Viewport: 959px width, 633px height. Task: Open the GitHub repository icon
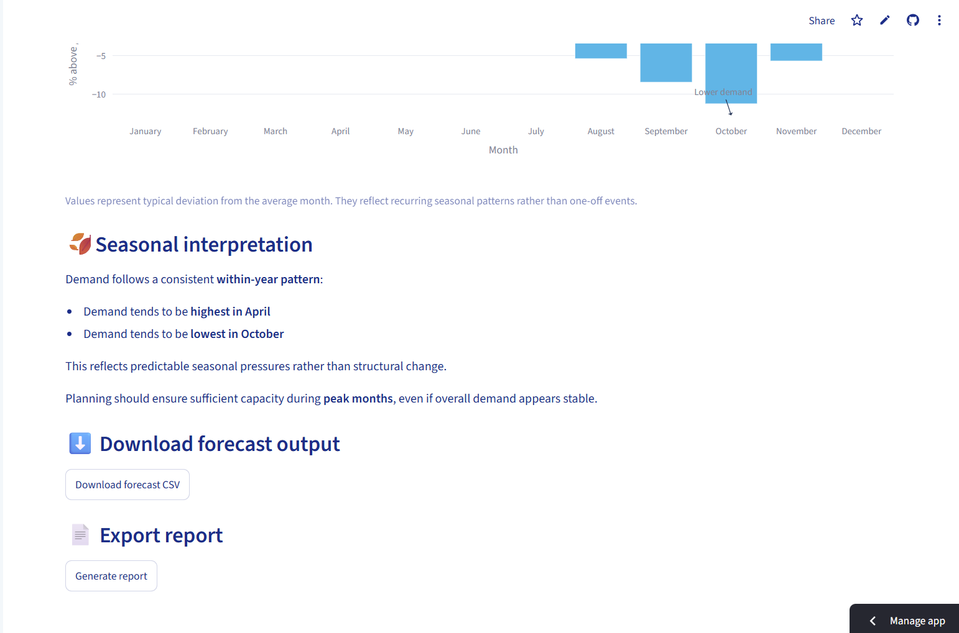coord(913,20)
